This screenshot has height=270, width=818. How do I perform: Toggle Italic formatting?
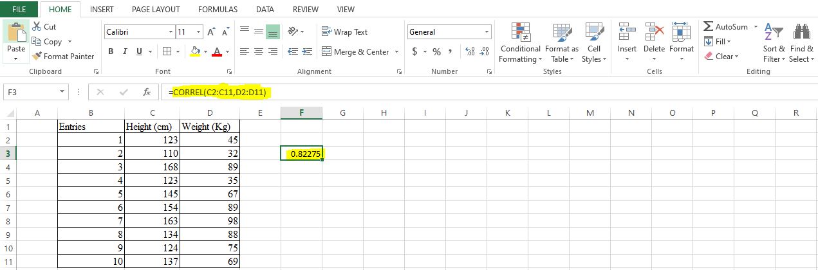click(124, 51)
